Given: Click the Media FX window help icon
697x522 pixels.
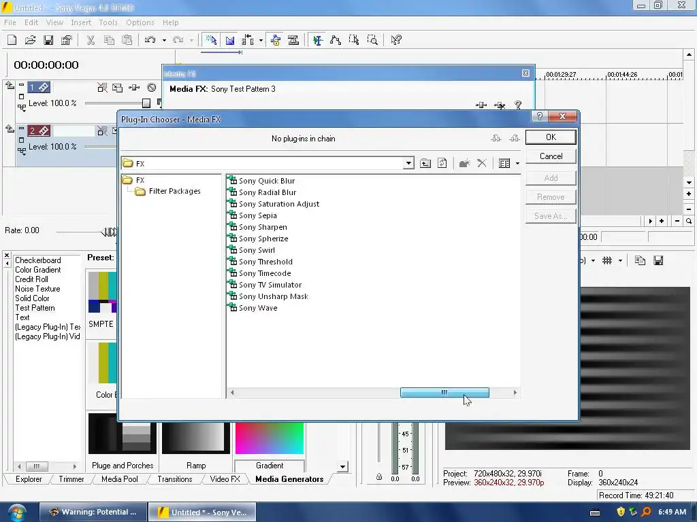Looking at the screenshot, I should pyautogui.click(x=518, y=105).
